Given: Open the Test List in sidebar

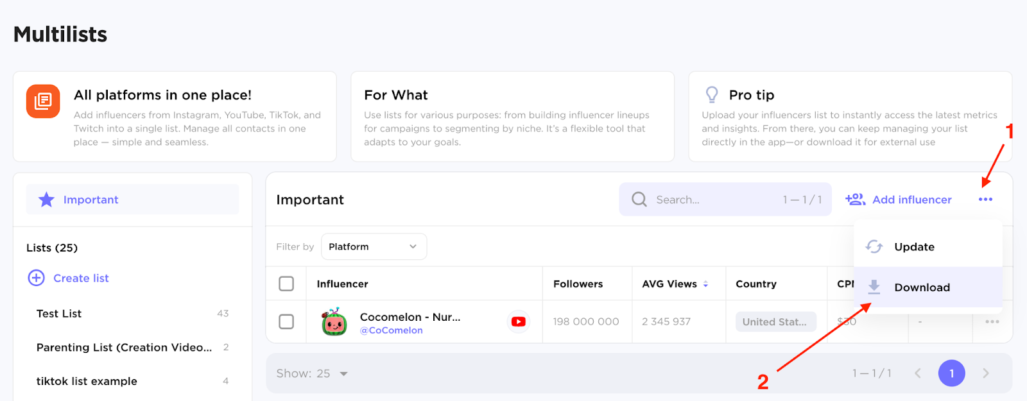Looking at the screenshot, I should (59, 314).
